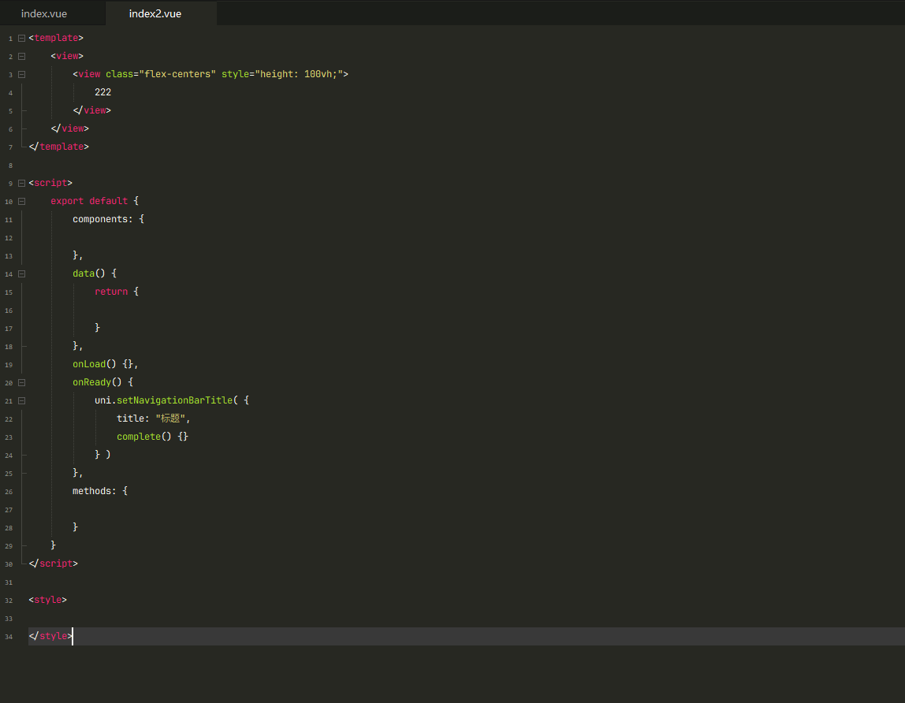This screenshot has width=905, height=703.
Task: Fold the onReady() function block
Action: 21,382
